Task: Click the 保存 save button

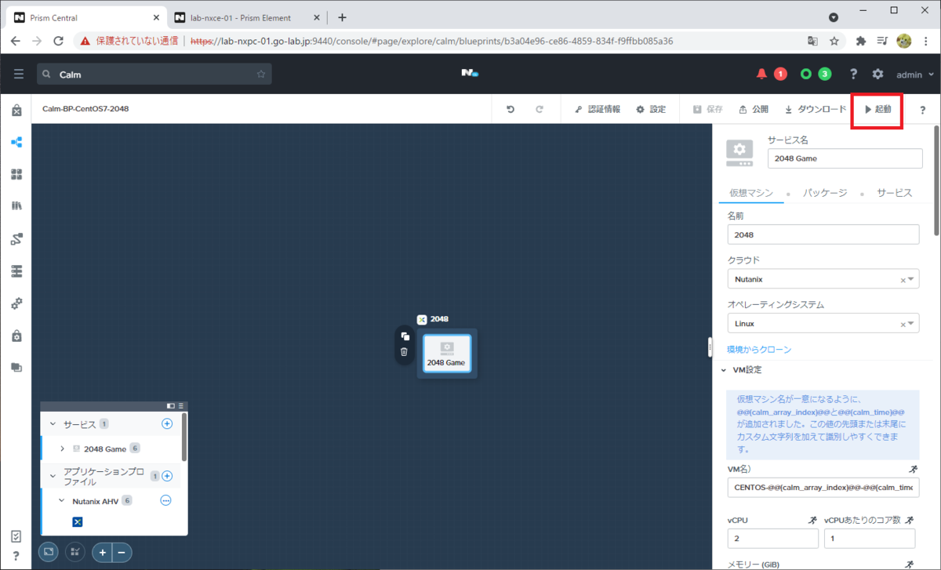Action: 707,110
